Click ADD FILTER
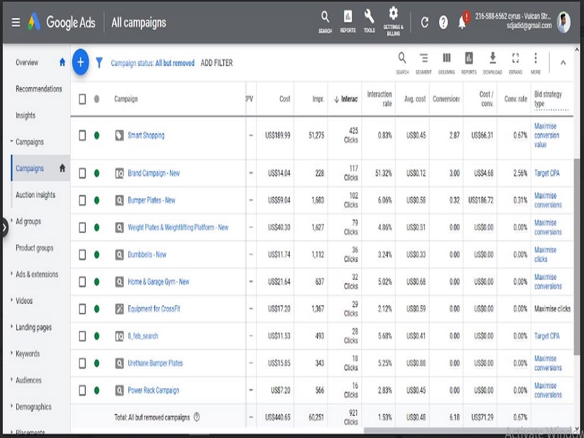 (x=217, y=63)
